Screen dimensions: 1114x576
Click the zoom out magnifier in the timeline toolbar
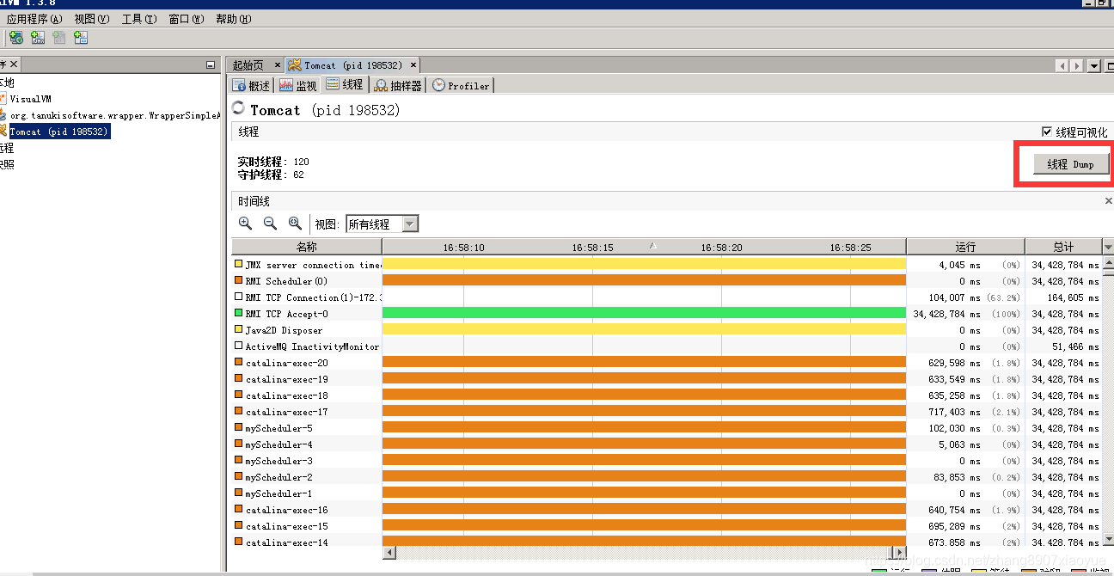(270, 224)
